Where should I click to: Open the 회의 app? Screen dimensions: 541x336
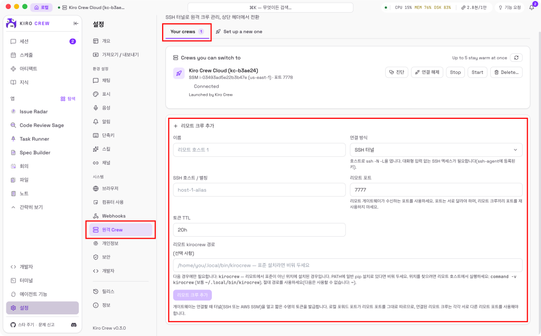[42, 166]
